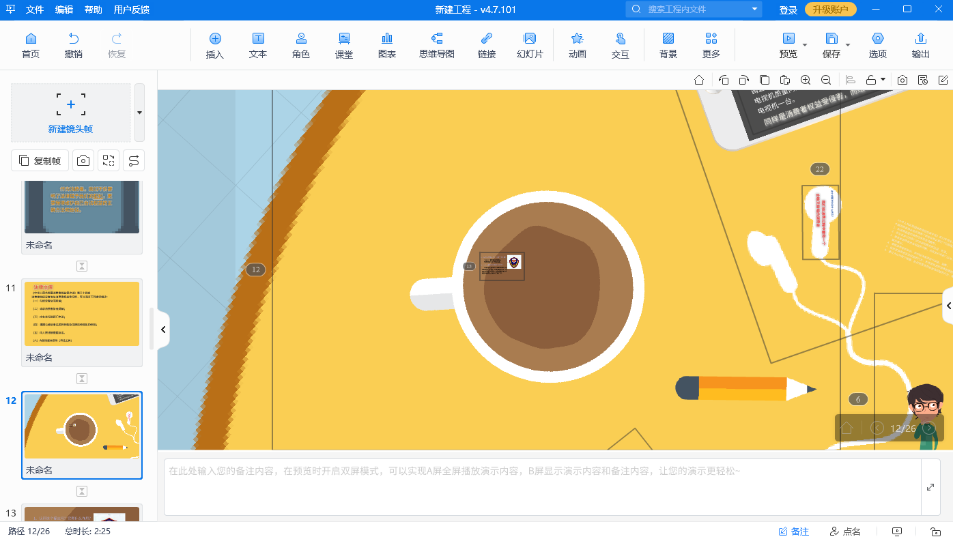Click the 新建镜头帧 new frame button
The width and height of the screenshot is (953, 539).
click(71, 113)
